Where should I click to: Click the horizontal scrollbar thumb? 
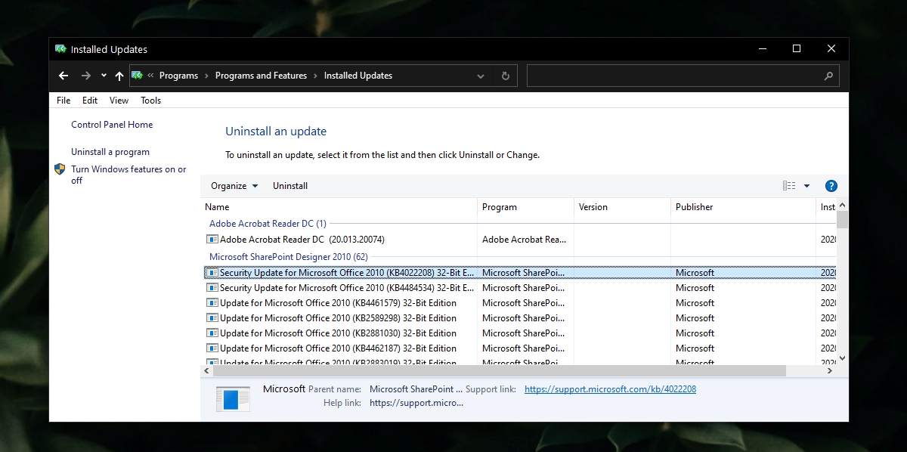tap(500, 371)
